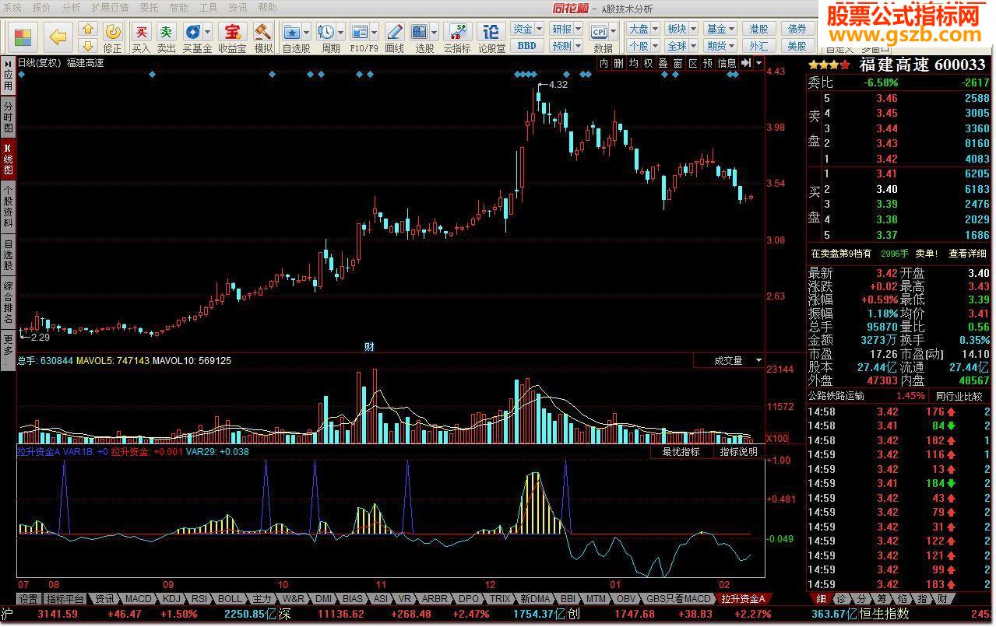
Task: Toggle the 叠 overlay option
Action: (663, 64)
